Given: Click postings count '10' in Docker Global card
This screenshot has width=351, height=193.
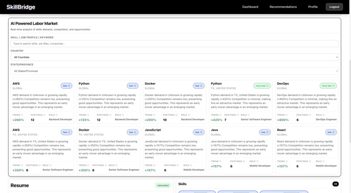Looking at the screenshot, I should (165, 120).
